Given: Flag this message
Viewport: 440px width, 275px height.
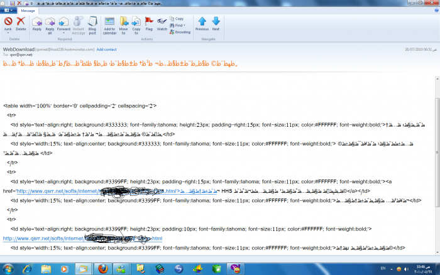Looking at the screenshot, I should (149, 24).
